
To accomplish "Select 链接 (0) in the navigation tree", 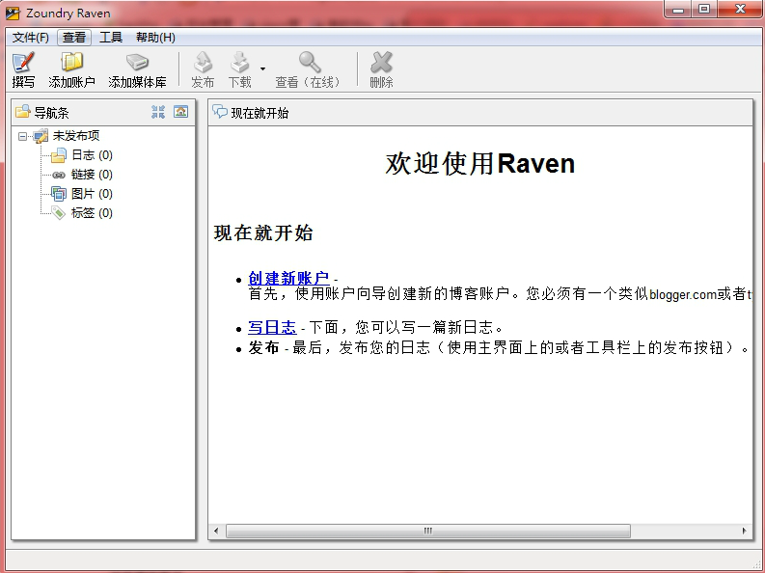I will pos(93,174).
